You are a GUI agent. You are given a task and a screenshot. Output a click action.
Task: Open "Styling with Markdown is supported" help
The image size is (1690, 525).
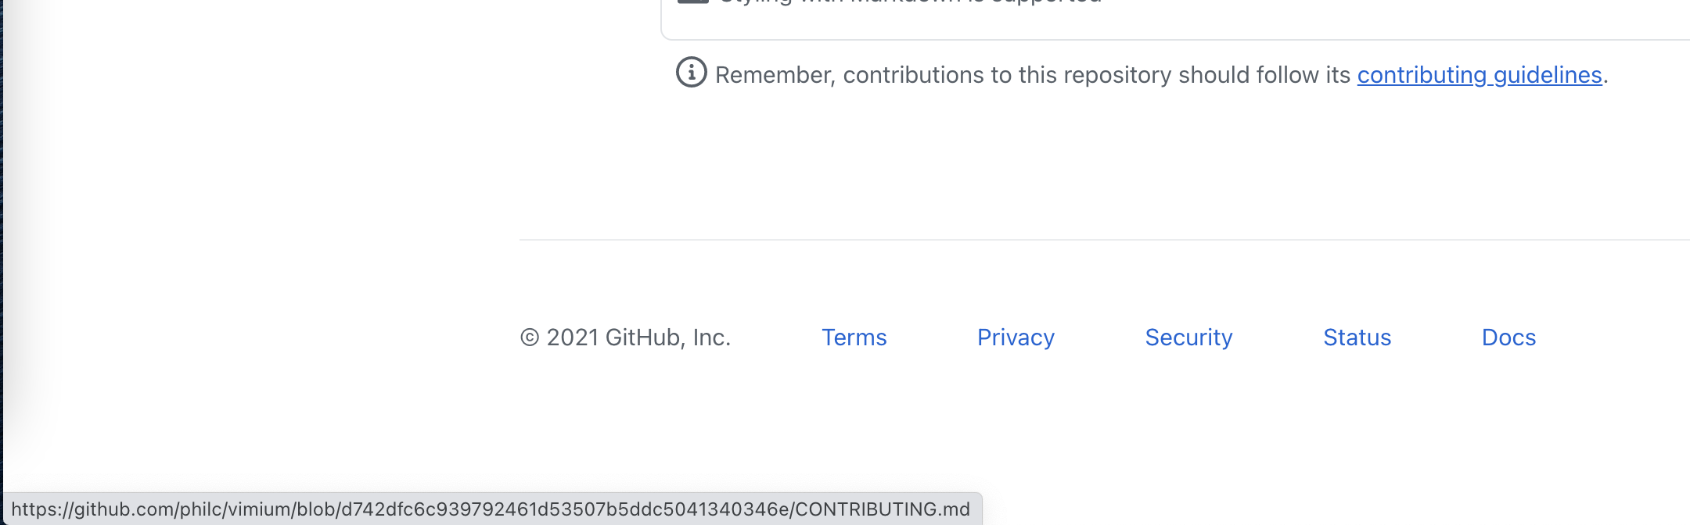click(x=908, y=2)
